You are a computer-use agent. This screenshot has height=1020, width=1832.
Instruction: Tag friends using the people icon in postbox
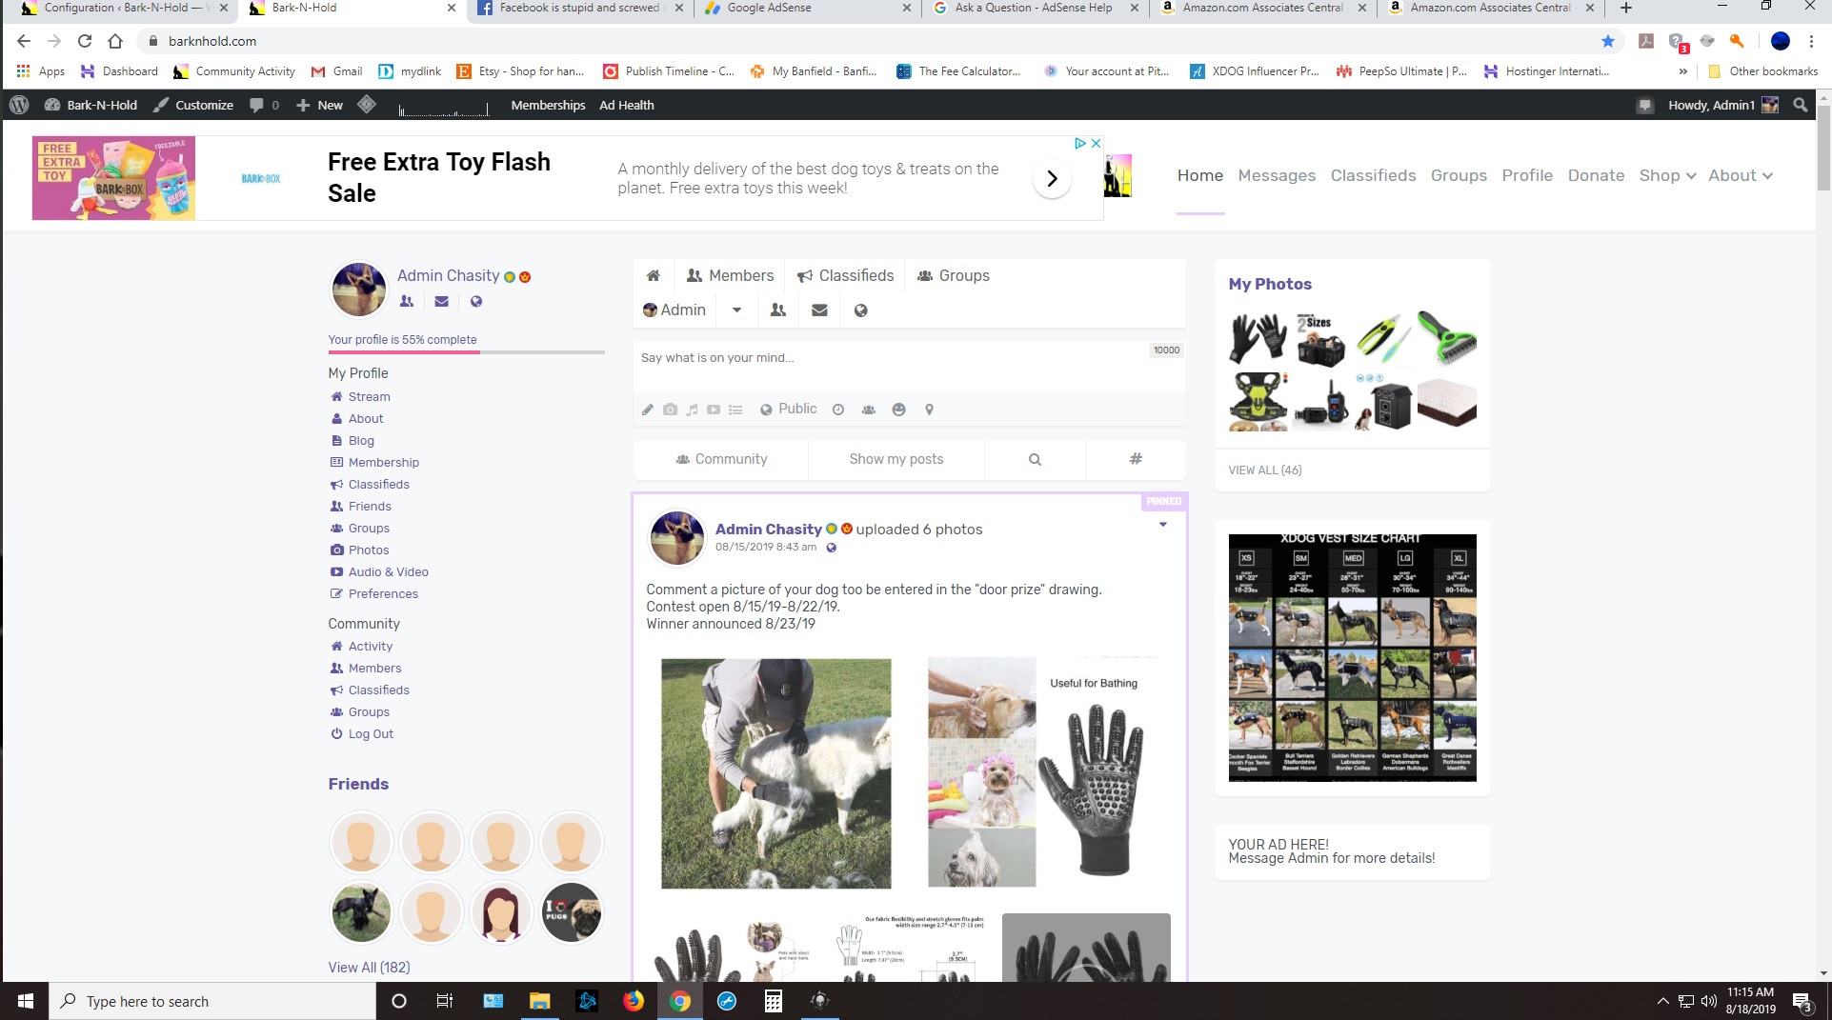click(869, 410)
